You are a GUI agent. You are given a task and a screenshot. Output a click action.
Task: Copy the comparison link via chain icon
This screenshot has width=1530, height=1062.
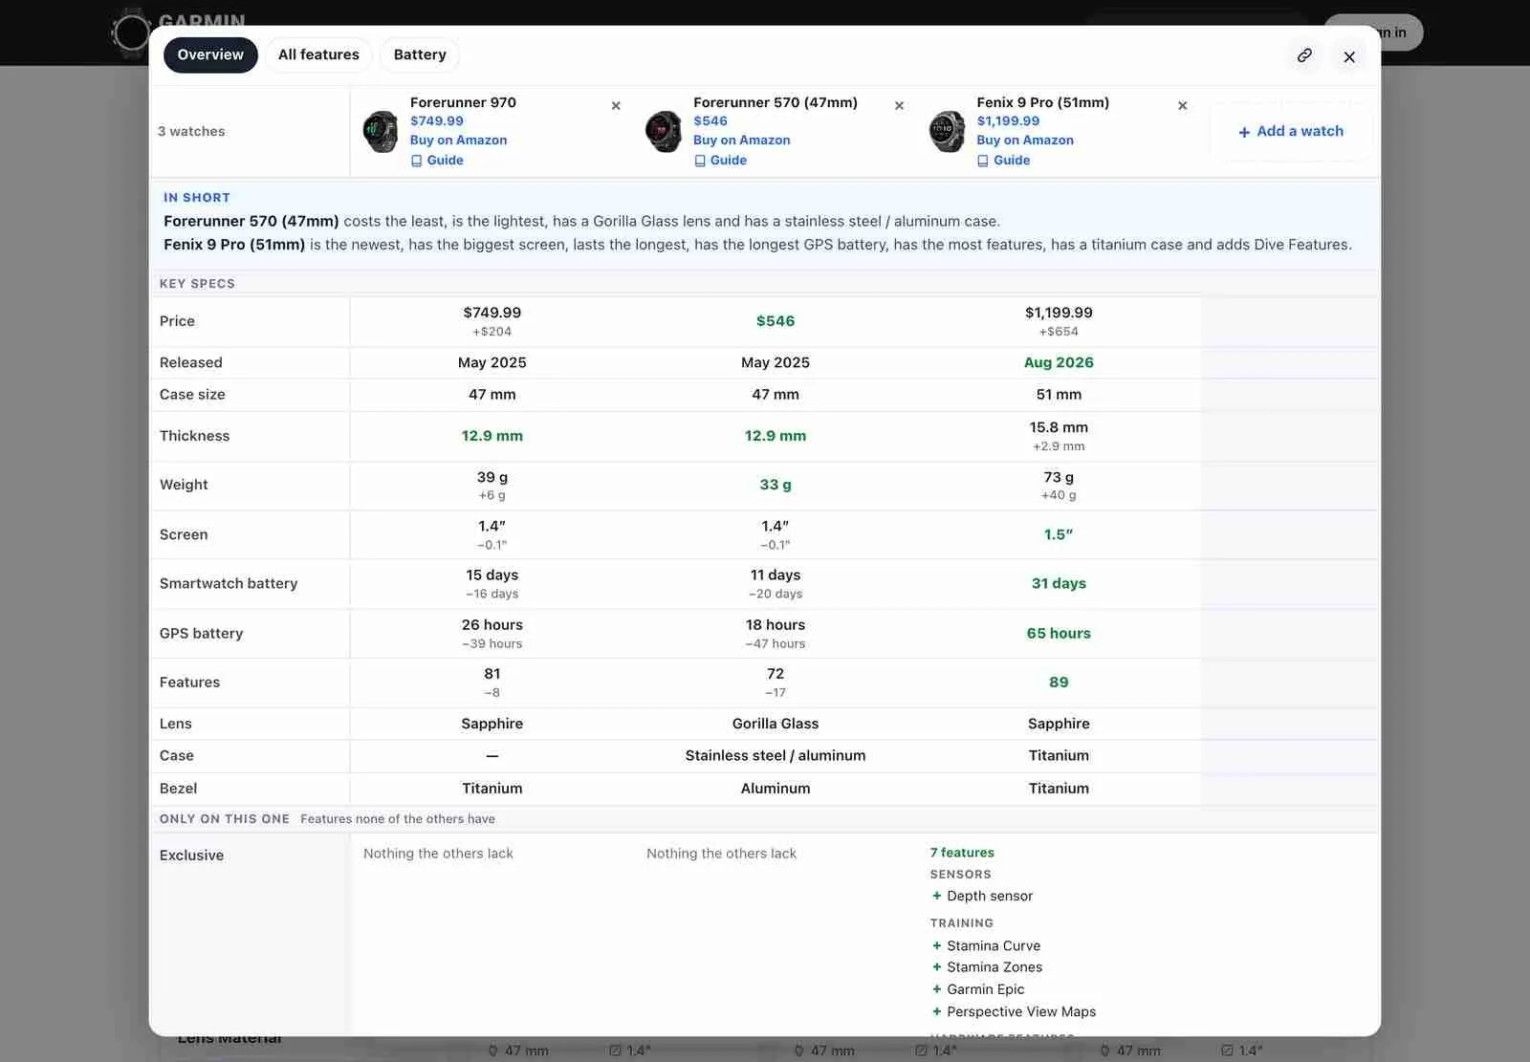click(1304, 55)
